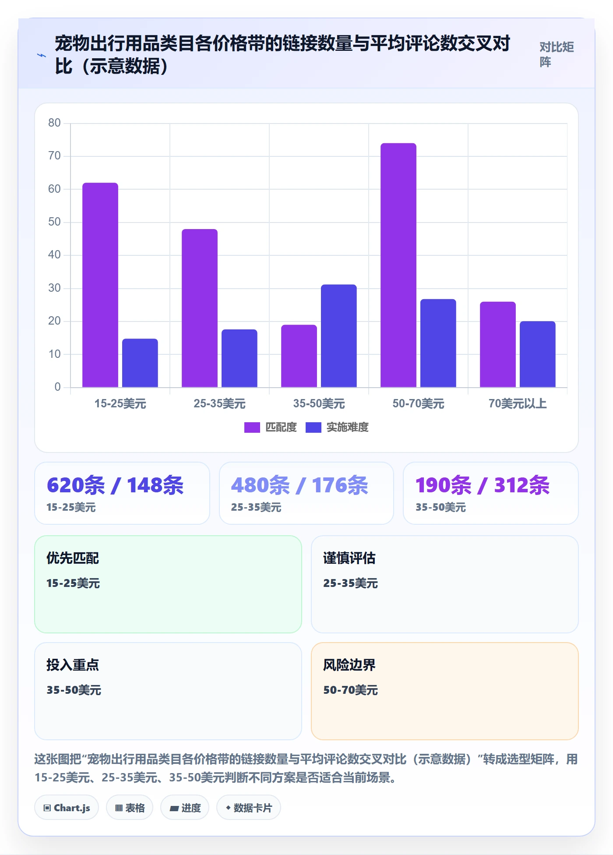
Task: Click the tallest purple bar for 50-70美元
Action: click(398, 265)
